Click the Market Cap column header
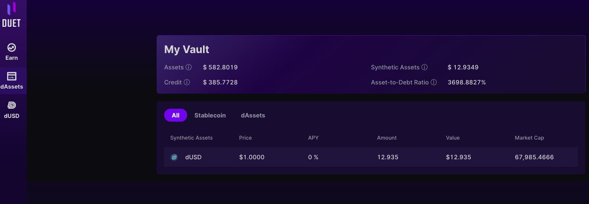589x204 pixels. click(x=529, y=138)
